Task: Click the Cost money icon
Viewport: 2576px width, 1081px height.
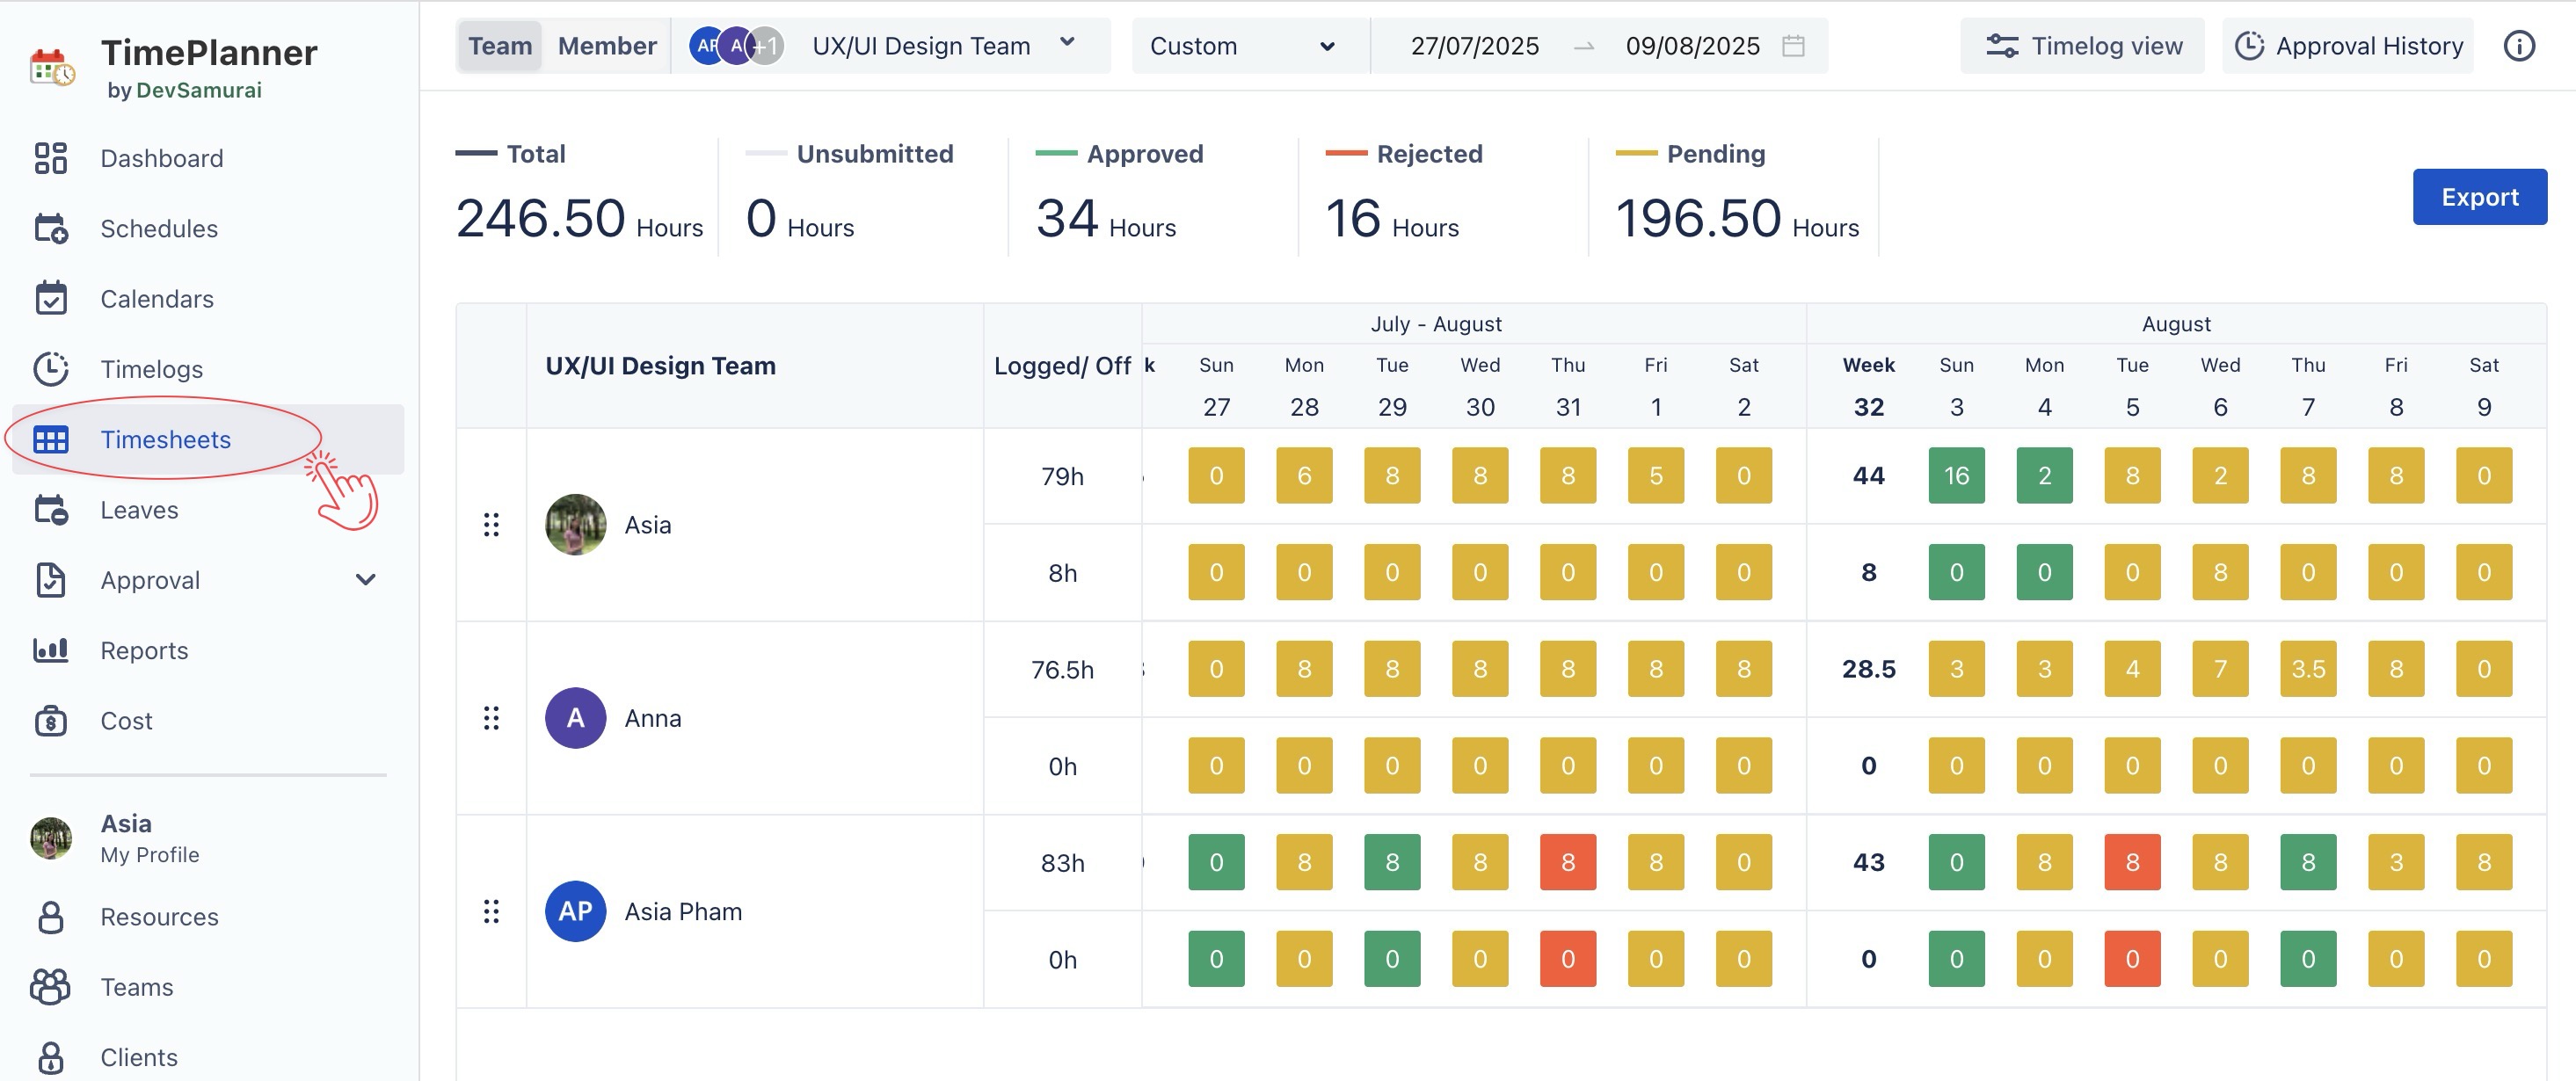Action: point(50,721)
